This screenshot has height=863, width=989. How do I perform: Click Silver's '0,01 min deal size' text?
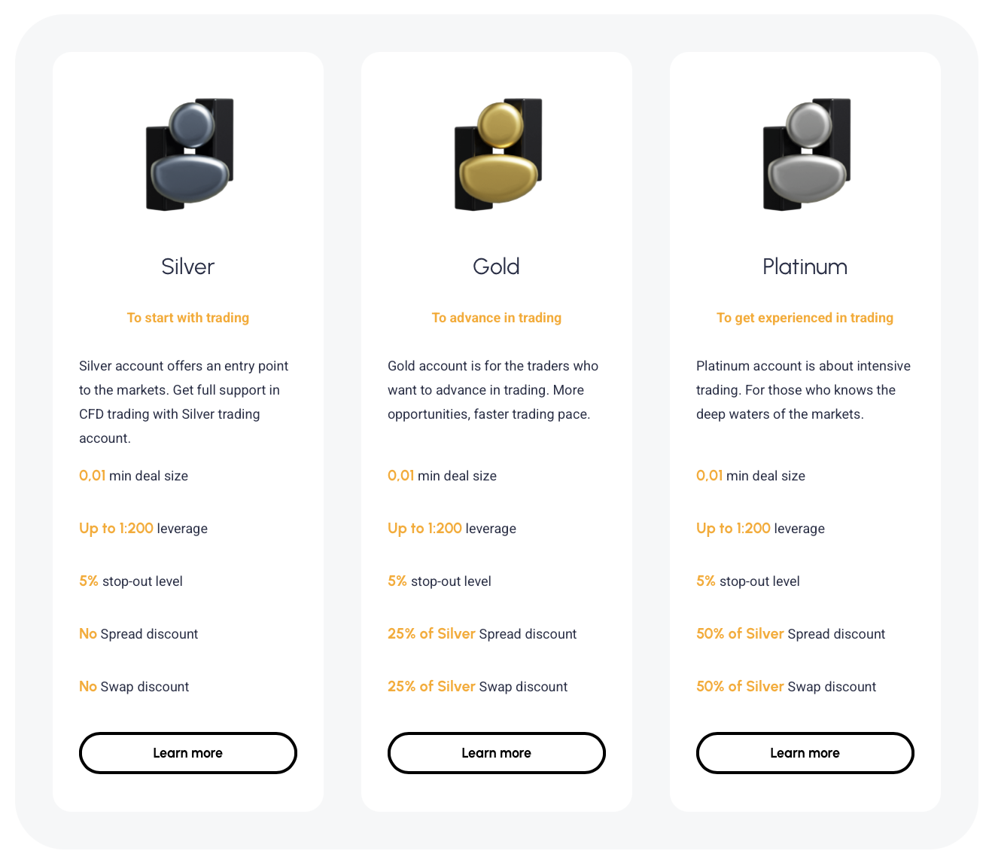point(134,476)
